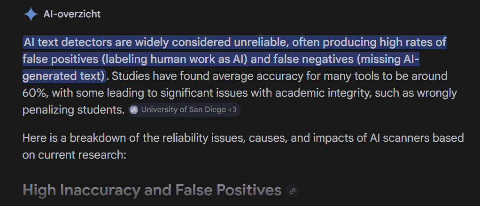Click the words 'Here is a breakdown'
The width and height of the screenshot is (480, 206).
point(66,138)
